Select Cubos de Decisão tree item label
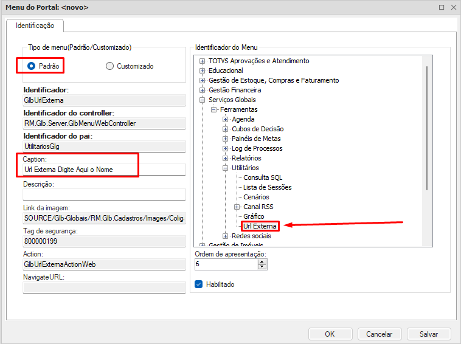Viewport: 461px width, 344px height. pos(257,129)
